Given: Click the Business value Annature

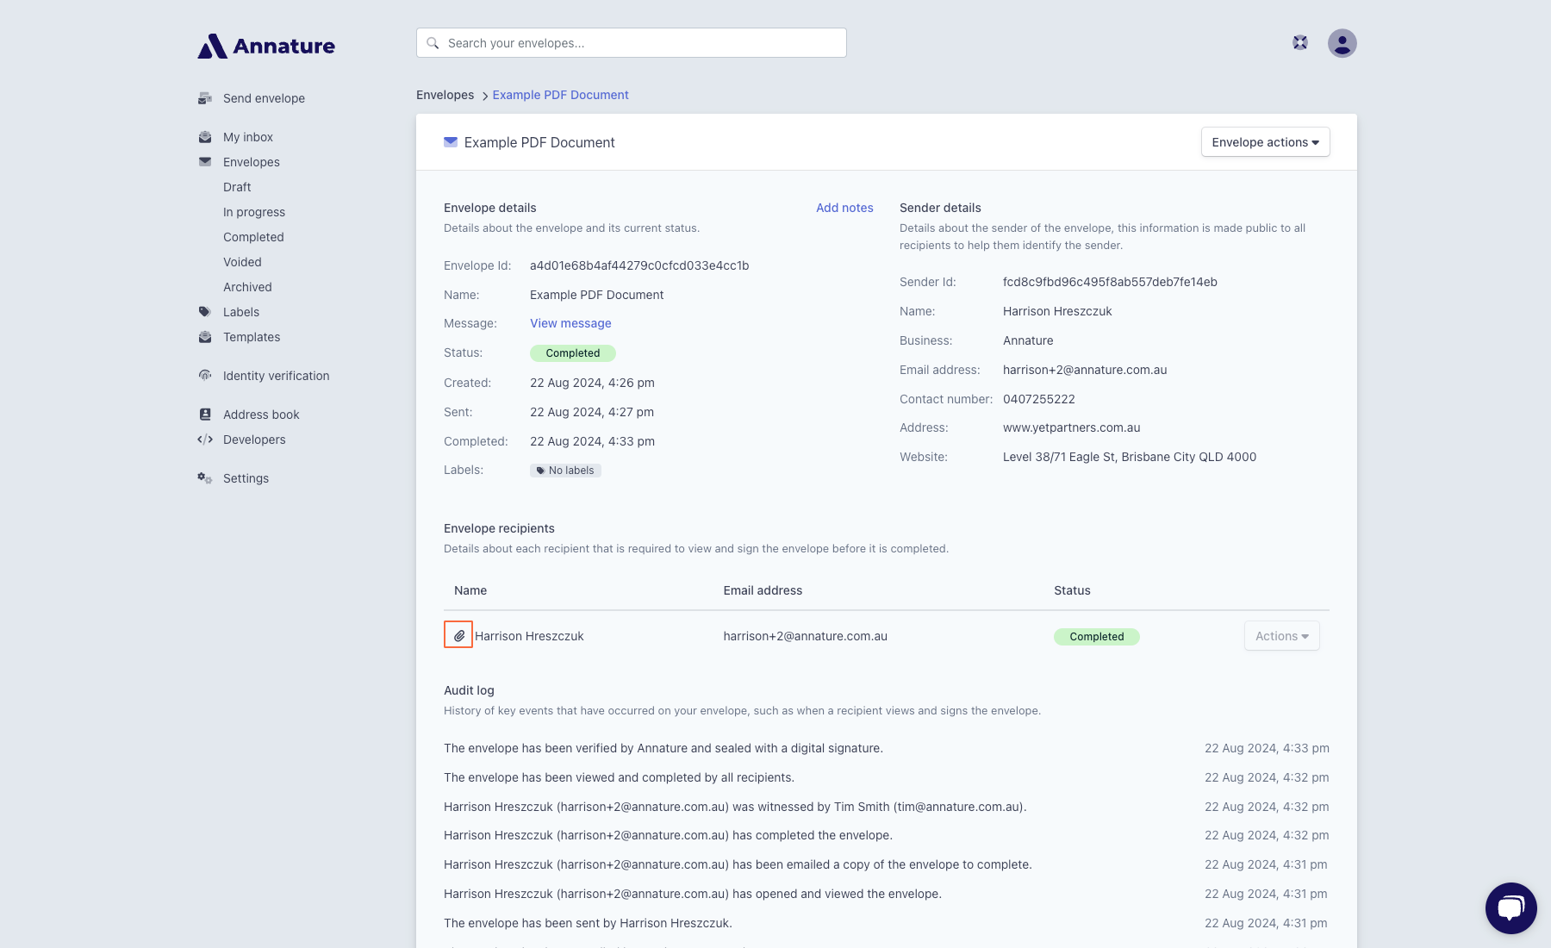Looking at the screenshot, I should pyautogui.click(x=1028, y=340).
